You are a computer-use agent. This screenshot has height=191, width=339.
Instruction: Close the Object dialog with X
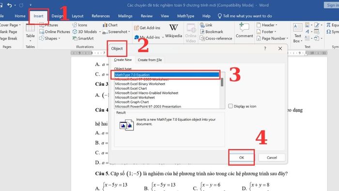[x=280, y=48]
